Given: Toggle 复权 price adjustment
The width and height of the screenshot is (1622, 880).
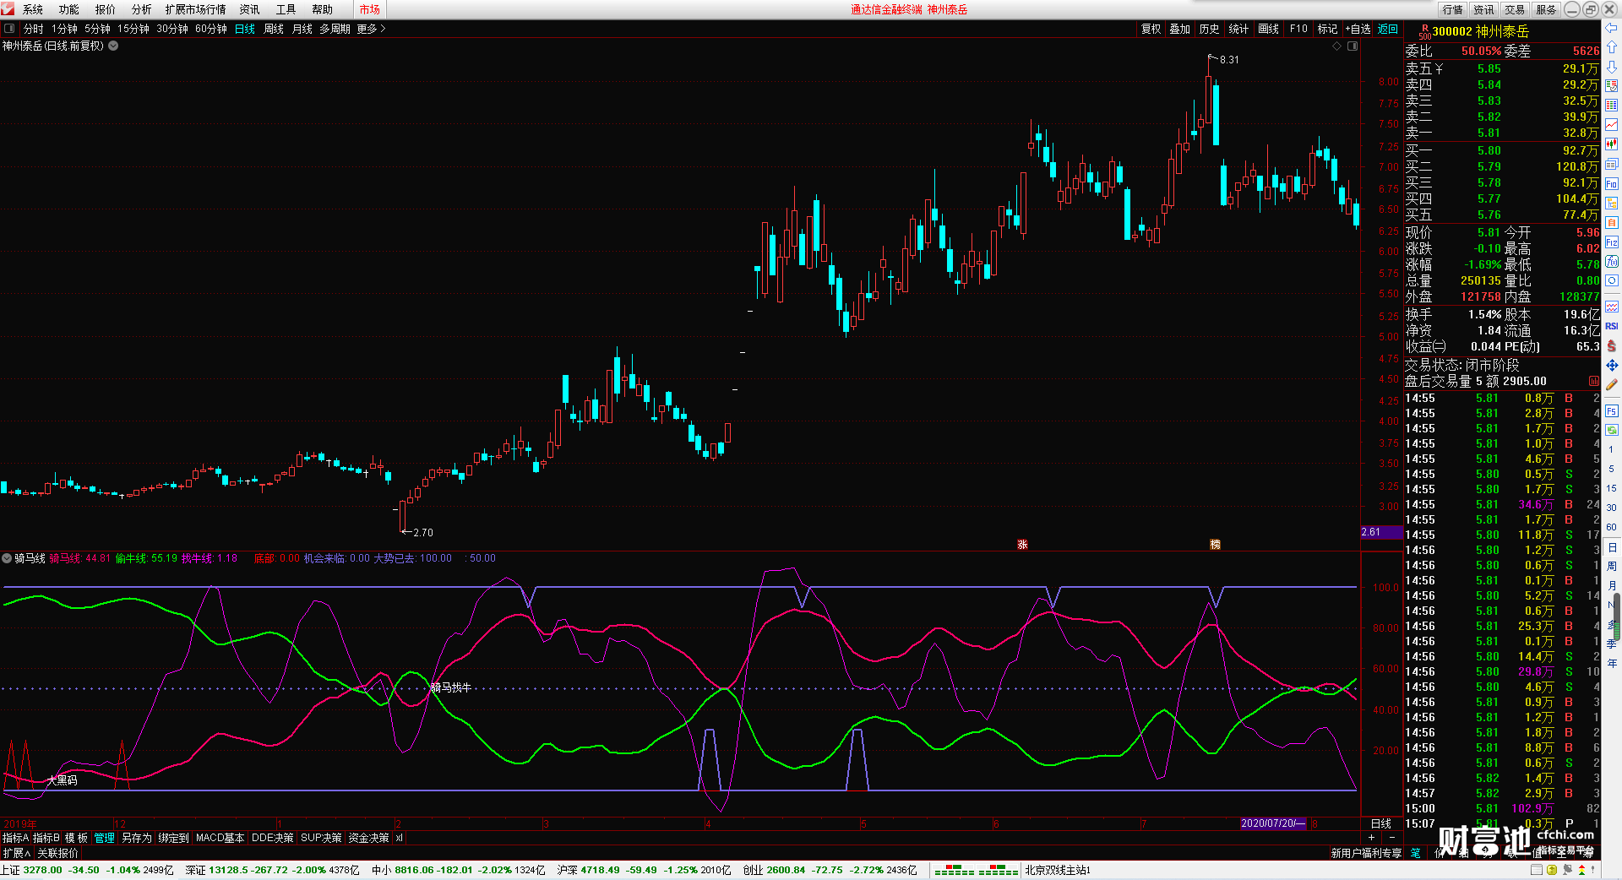Looking at the screenshot, I should pos(1151,29).
